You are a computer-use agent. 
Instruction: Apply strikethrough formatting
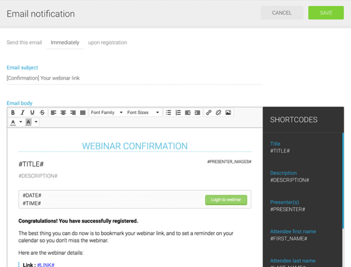pos(42,112)
